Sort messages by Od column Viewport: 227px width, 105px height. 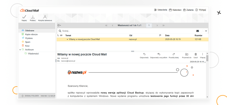[131, 36]
